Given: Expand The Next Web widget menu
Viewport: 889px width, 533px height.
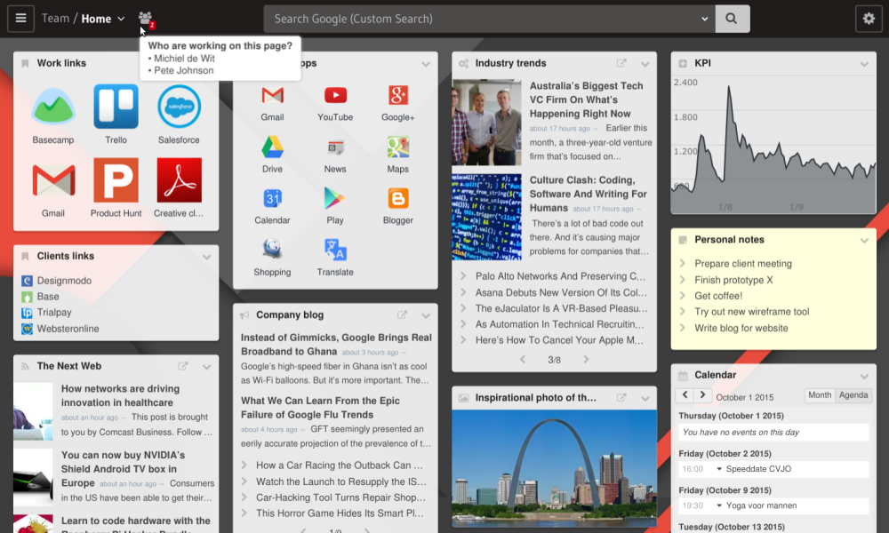Looking at the screenshot, I should (x=207, y=367).
